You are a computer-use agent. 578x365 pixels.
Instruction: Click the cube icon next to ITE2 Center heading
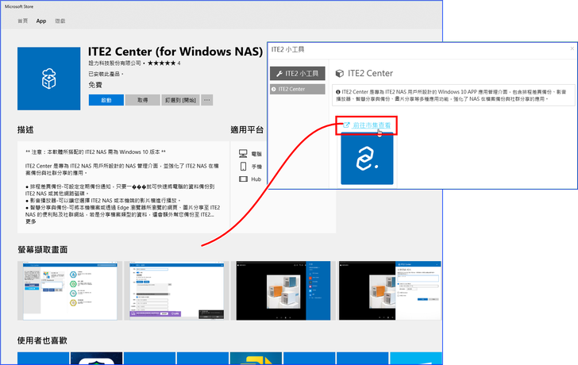[340, 74]
